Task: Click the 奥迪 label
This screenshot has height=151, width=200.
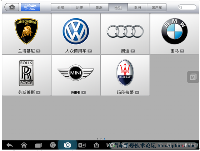Action: (x=125, y=51)
